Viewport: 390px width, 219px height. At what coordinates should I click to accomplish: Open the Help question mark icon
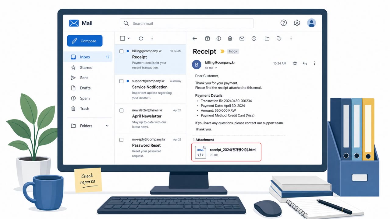pos(284,23)
